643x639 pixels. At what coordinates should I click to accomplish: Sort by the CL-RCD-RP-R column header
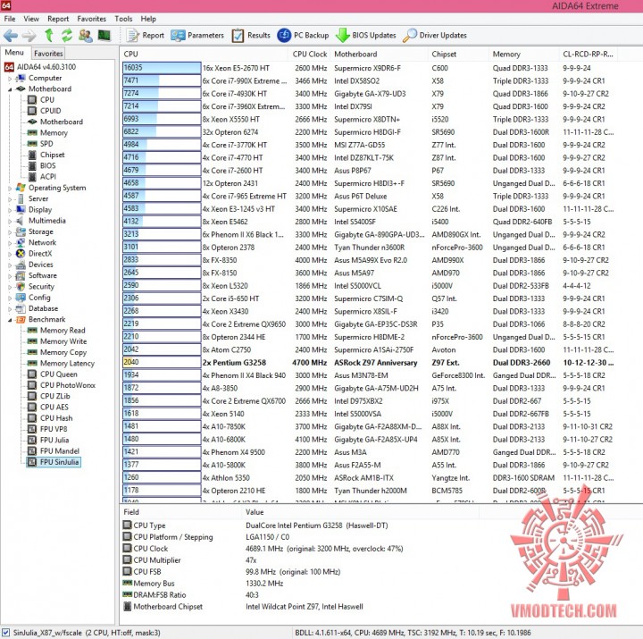tap(588, 55)
